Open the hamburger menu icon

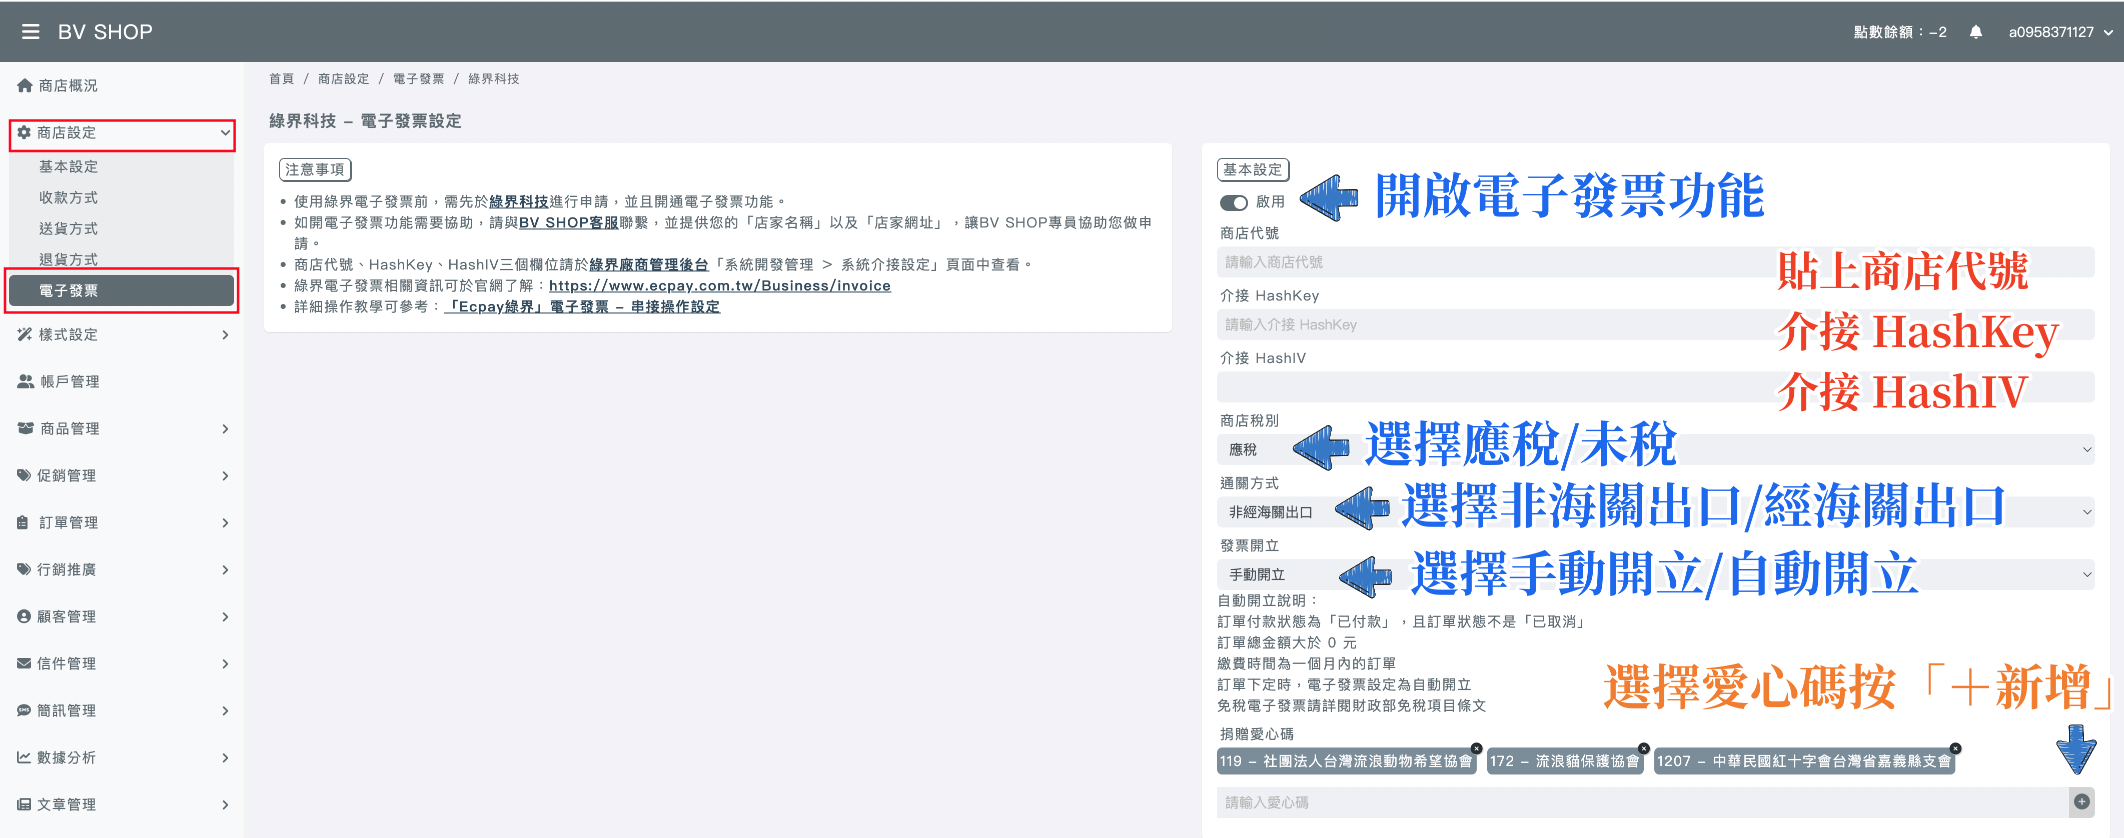[31, 31]
